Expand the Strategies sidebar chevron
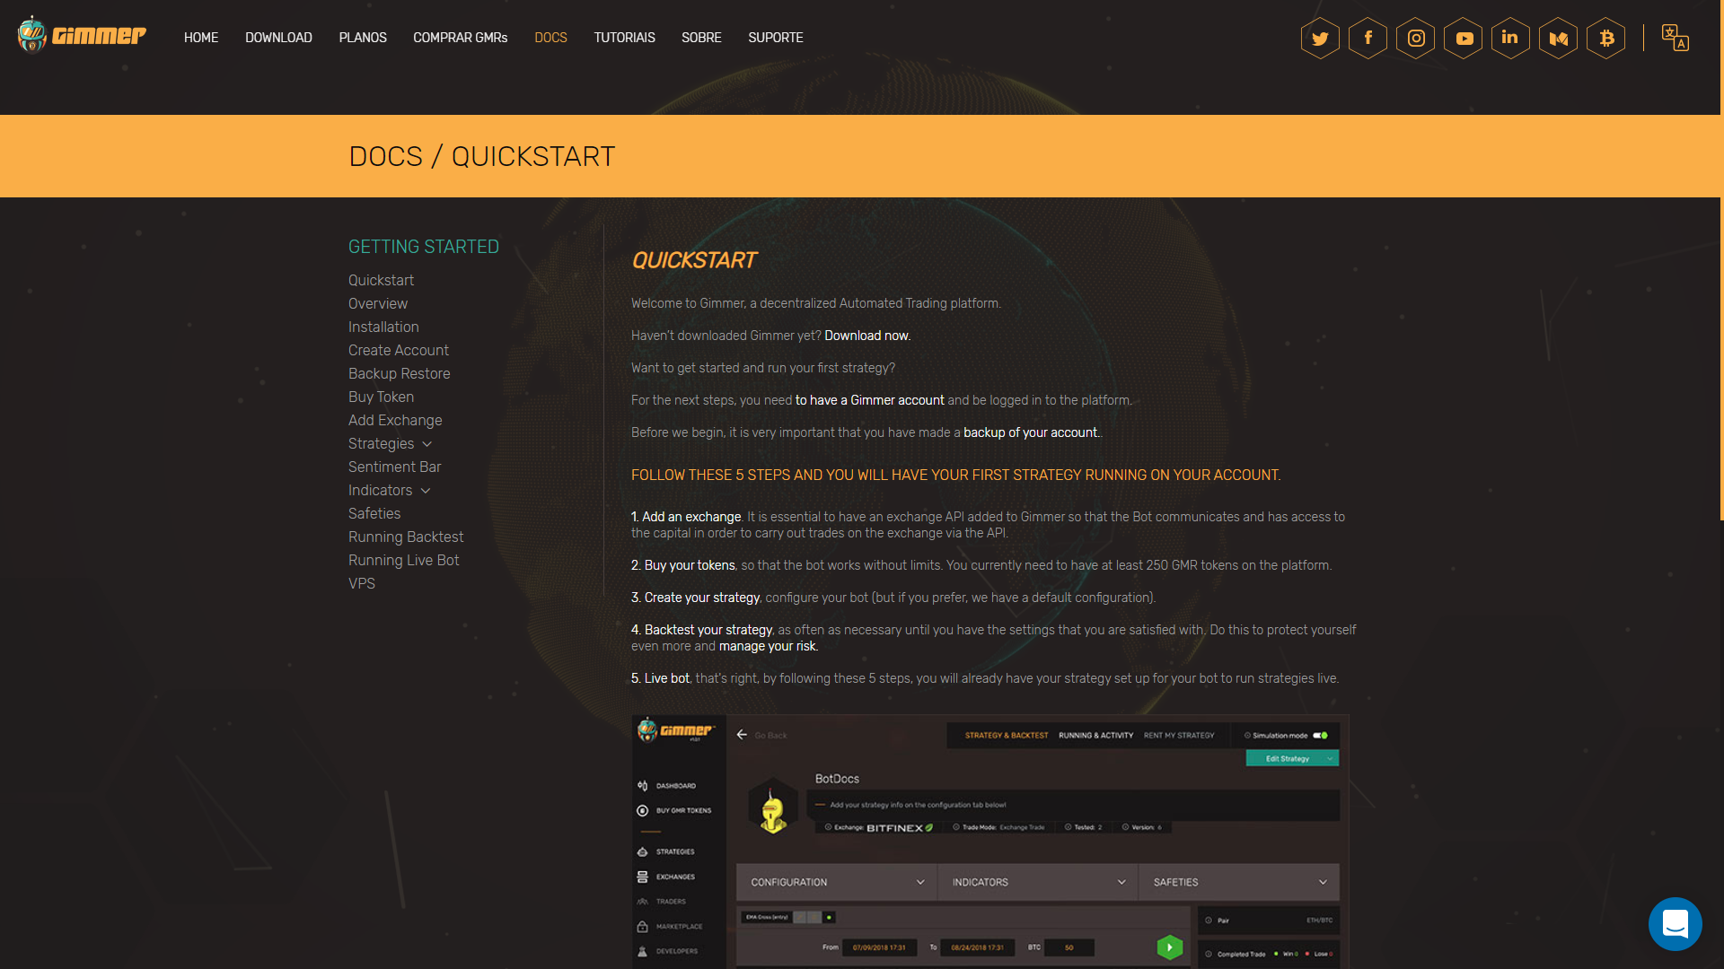 (427, 444)
